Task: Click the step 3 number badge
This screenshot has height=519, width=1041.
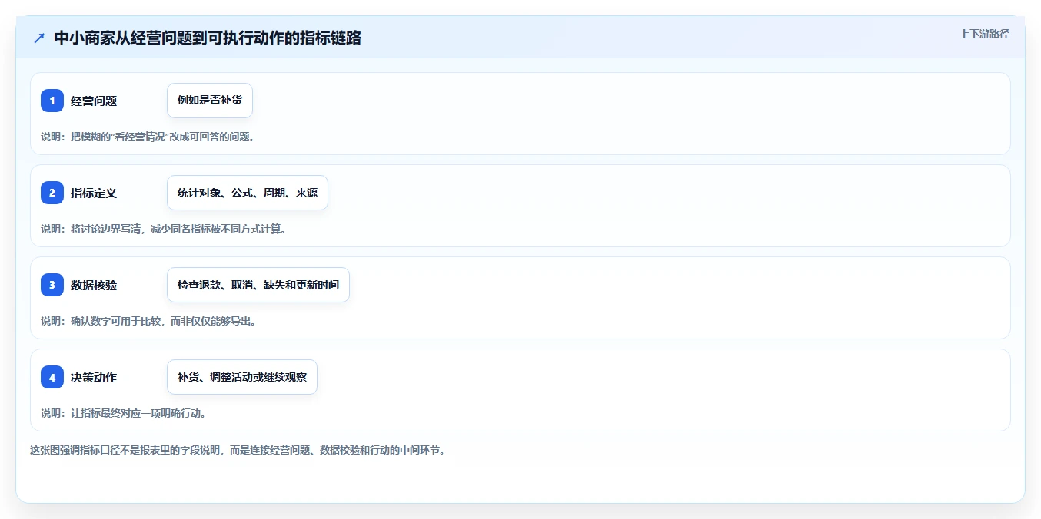Action: (52, 285)
